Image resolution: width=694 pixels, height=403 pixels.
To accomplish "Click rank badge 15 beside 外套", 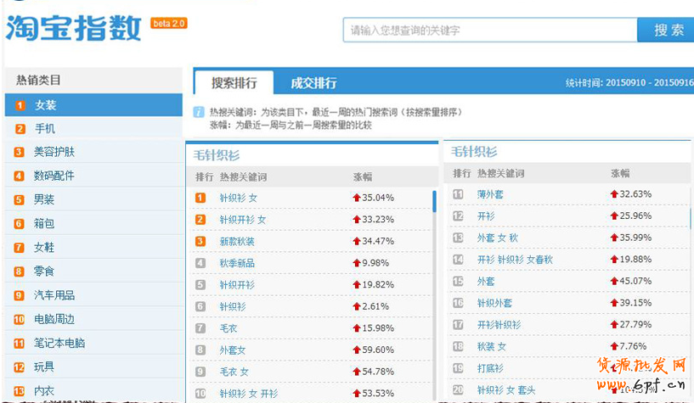I will (x=458, y=281).
